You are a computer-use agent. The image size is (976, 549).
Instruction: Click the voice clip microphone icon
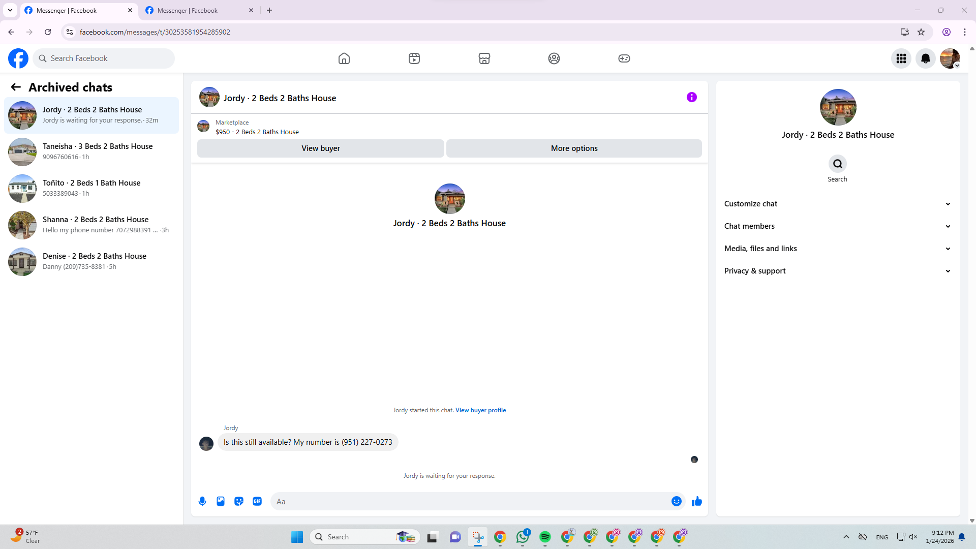point(202,501)
